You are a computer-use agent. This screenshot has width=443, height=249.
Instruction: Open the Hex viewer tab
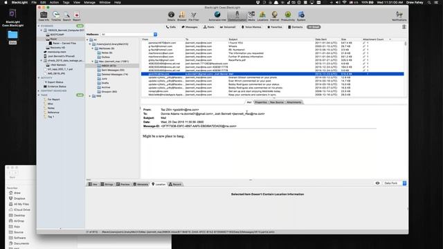93,185
